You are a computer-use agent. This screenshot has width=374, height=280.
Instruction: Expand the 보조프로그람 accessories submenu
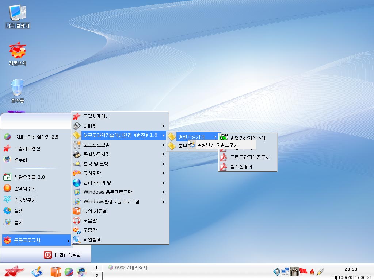click(120, 145)
